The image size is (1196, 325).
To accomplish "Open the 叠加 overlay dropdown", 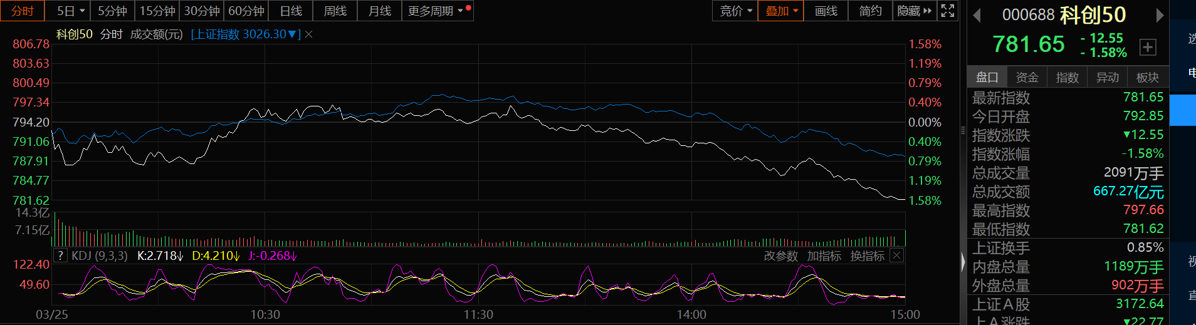I will [781, 11].
